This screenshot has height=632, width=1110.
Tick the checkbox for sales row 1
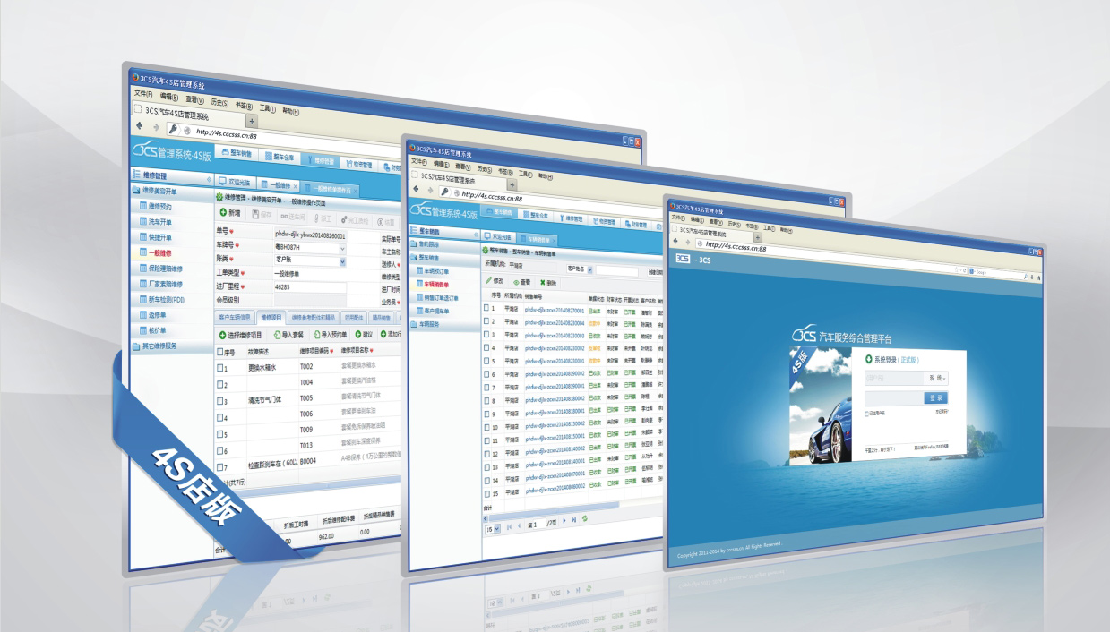(487, 309)
